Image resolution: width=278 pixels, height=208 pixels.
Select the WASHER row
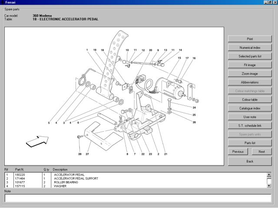(136, 186)
